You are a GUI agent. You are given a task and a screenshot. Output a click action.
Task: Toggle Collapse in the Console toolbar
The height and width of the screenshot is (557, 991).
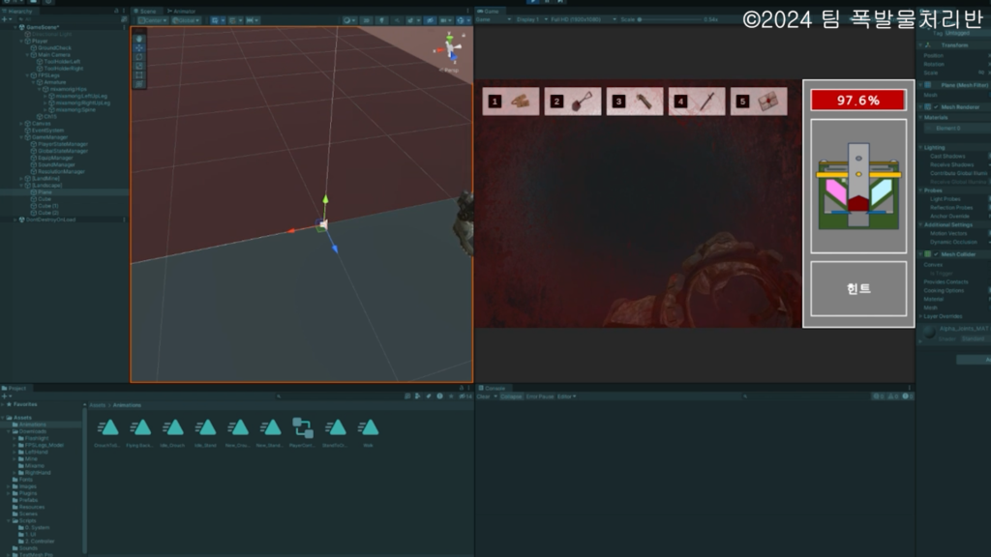pyautogui.click(x=511, y=396)
